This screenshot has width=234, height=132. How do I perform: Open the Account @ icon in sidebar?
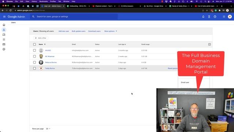point(4,49)
